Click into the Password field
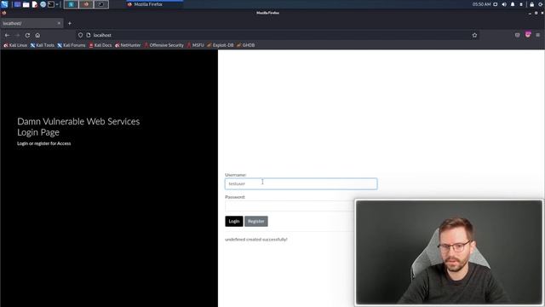The height and width of the screenshot is (307, 545). click(290, 206)
